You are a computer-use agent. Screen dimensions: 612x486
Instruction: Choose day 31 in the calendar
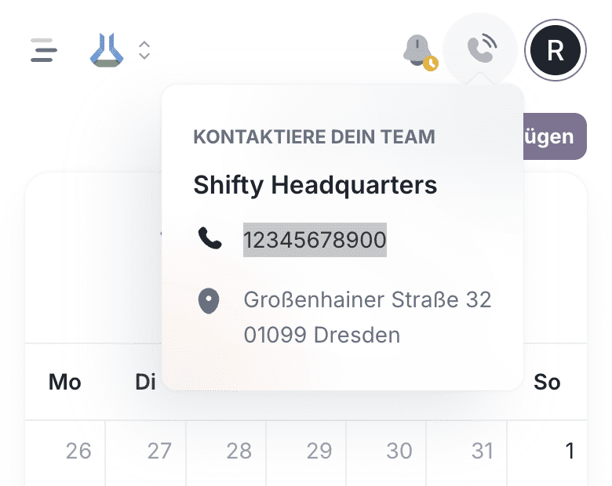point(482,451)
